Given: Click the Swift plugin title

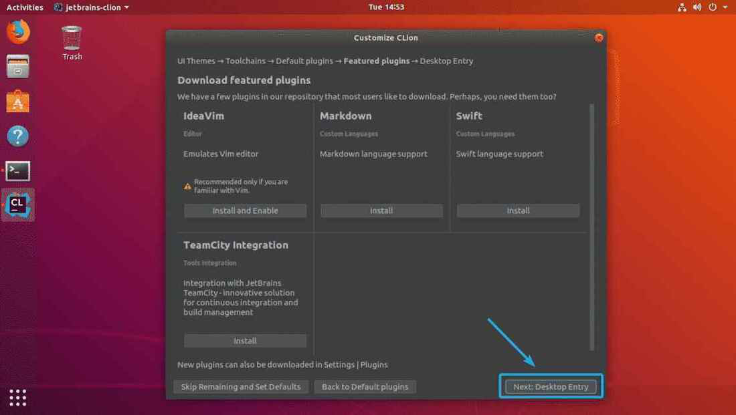Looking at the screenshot, I should (469, 116).
